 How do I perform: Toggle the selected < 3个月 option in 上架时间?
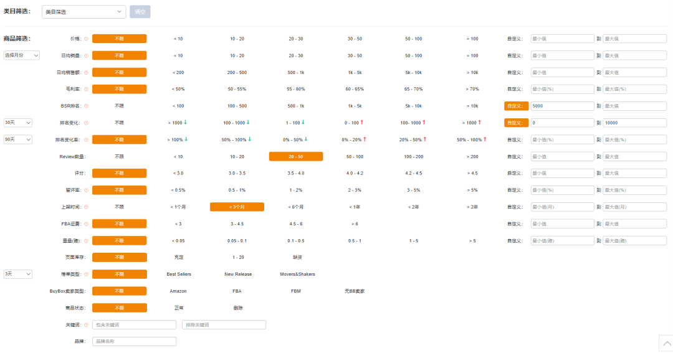pos(237,207)
